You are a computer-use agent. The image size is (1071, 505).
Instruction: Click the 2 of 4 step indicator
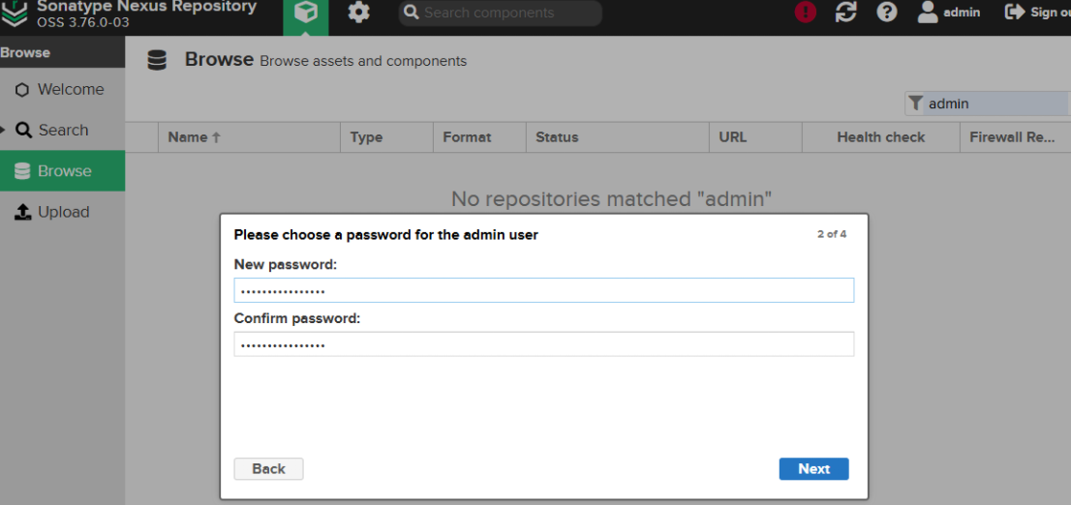(832, 234)
